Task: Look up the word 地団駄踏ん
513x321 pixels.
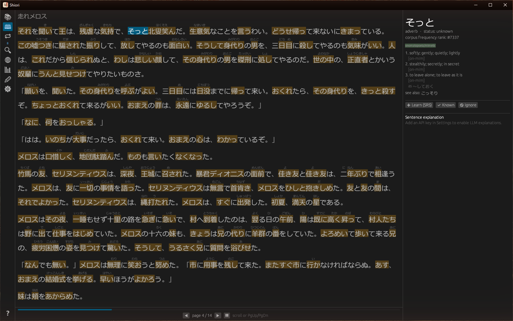Action: point(96,157)
